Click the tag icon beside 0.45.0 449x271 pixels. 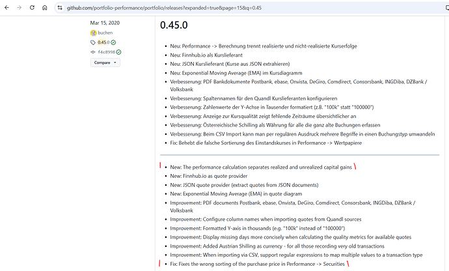point(93,42)
